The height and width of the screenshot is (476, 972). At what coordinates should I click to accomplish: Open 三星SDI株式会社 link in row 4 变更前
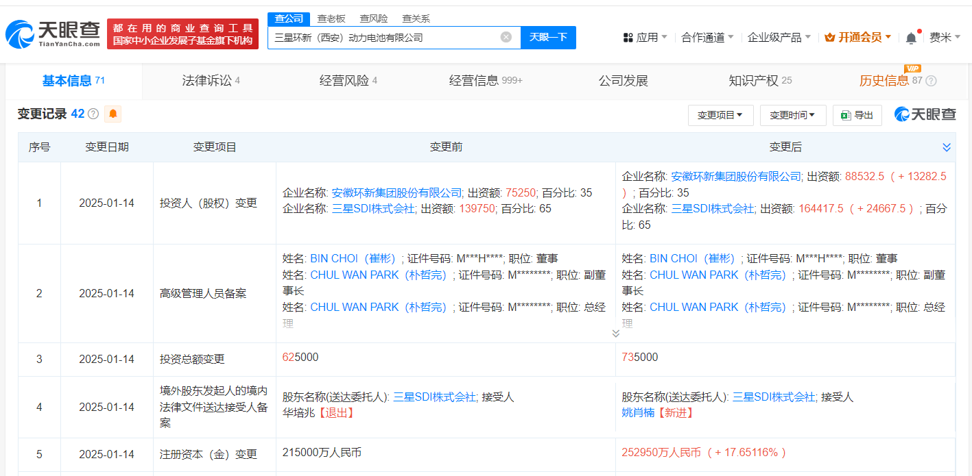[x=434, y=397]
